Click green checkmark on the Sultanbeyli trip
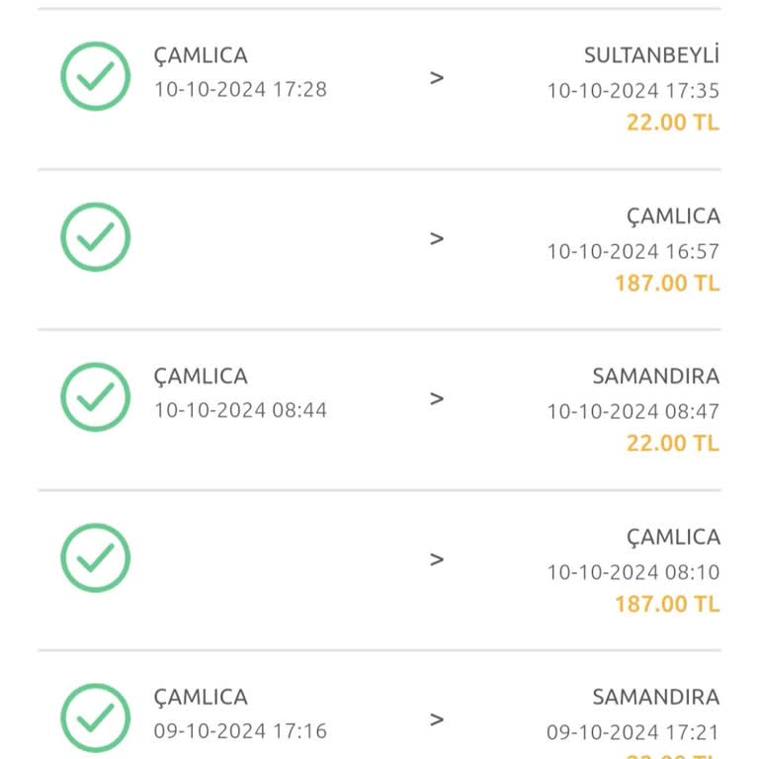 (96, 76)
